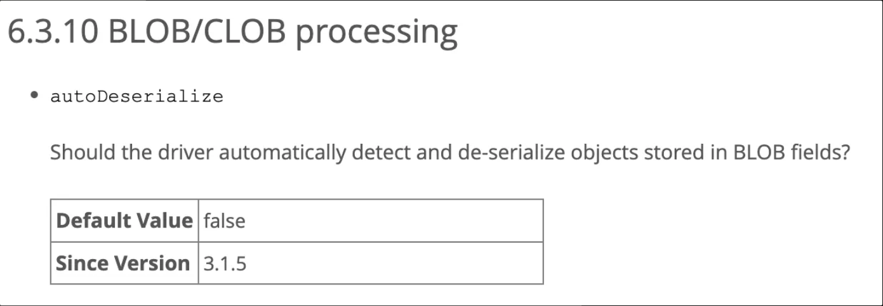The height and width of the screenshot is (306, 883).
Task: Click the "Should the driver" description sentence
Action: pos(449,153)
